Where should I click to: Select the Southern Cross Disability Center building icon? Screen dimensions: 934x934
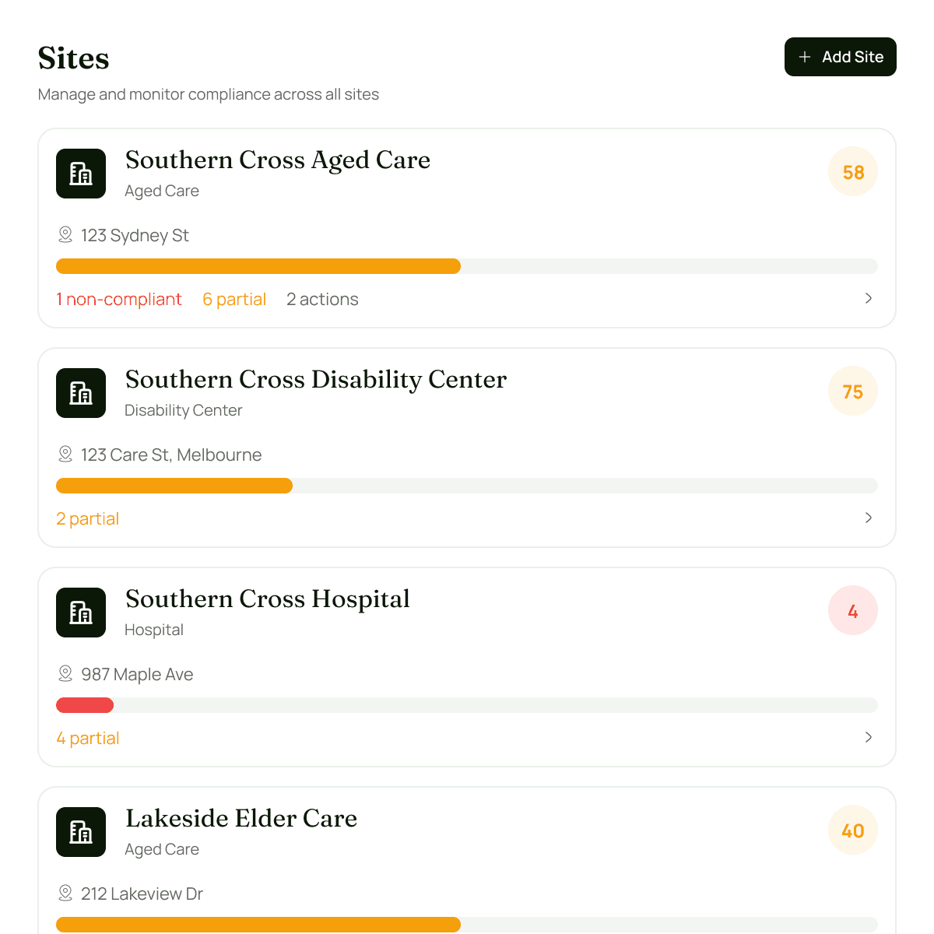(x=81, y=393)
